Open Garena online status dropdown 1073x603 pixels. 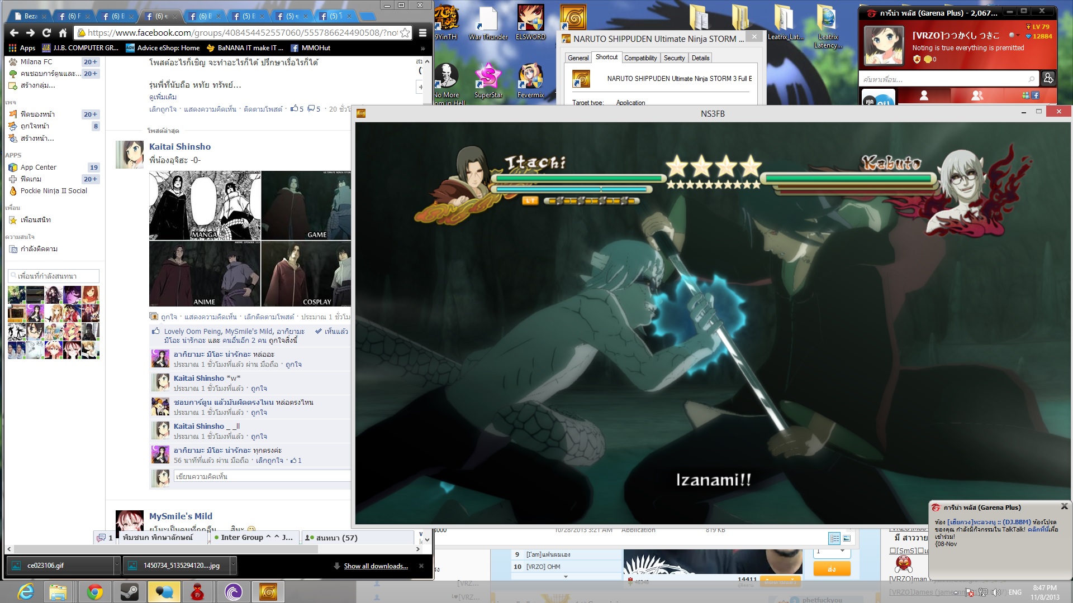click(1014, 36)
